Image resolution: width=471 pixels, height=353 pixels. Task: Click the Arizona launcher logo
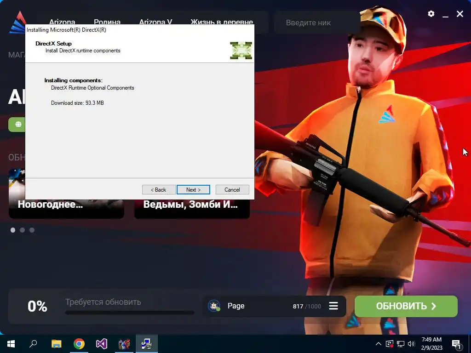[x=17, y=22]
